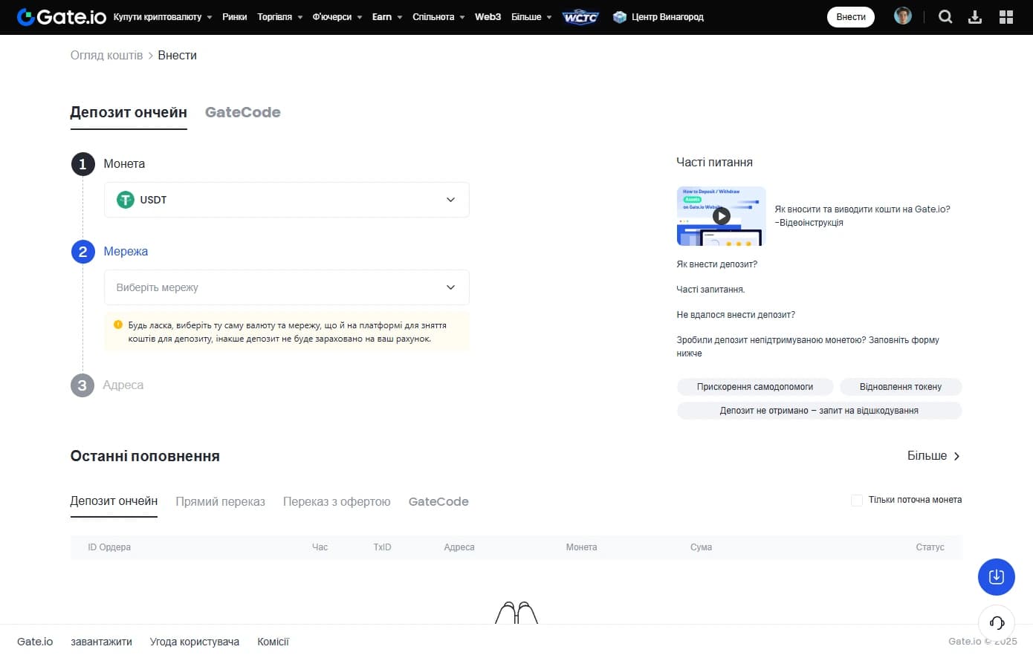Click the Gate.io footer link
Image resolution: width=1033 pixels, height=655 pixels.
click(35, 642)
